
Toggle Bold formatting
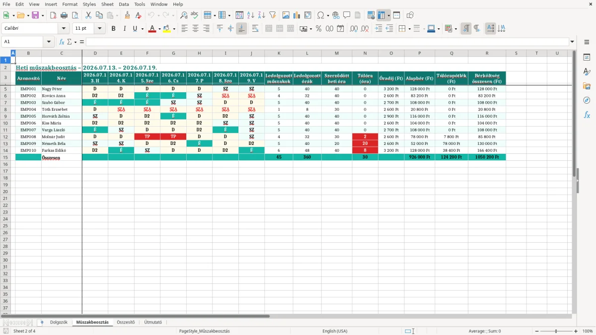click(x=113, y=29)
